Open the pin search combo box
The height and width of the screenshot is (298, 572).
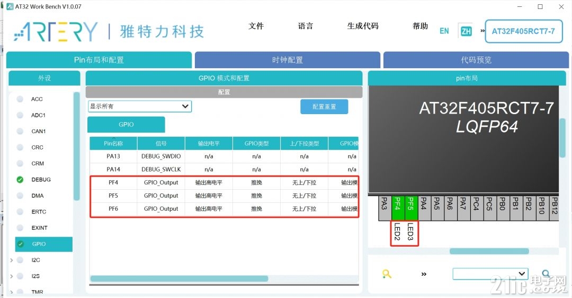click(x=490, y=274)
